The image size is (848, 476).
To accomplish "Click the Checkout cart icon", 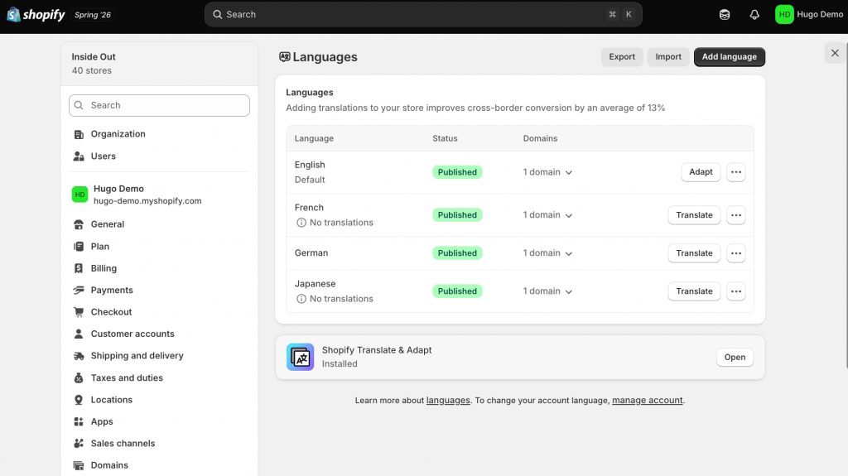I will (x=79, y=312).
